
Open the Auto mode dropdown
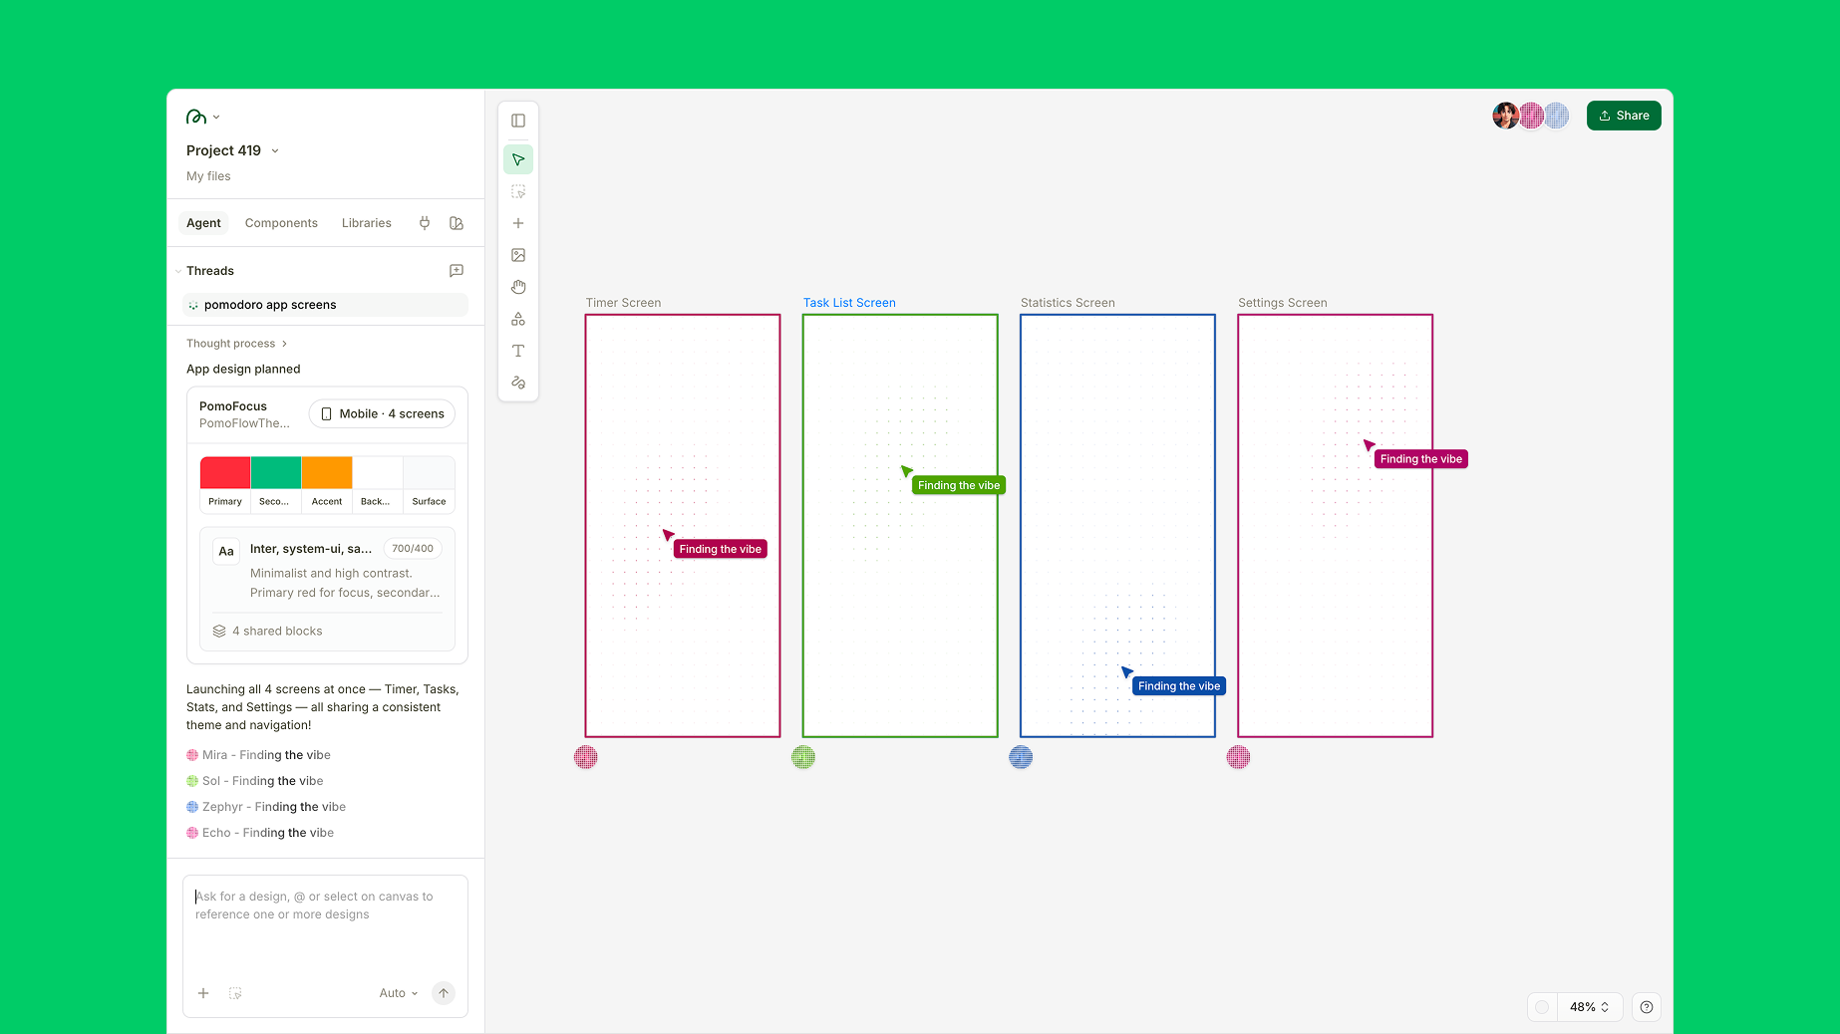click(399, 993)
